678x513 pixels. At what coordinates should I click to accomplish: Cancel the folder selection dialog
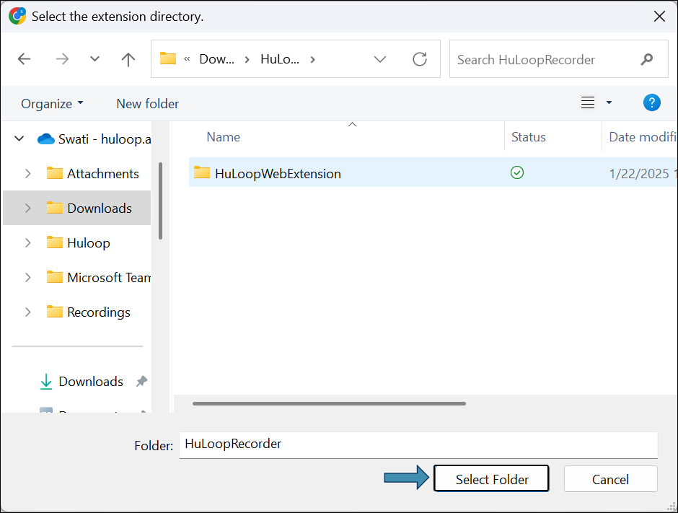[x=610, y=479]
